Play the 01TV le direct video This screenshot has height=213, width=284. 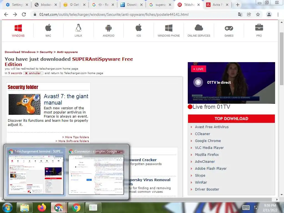pos(198,82)
